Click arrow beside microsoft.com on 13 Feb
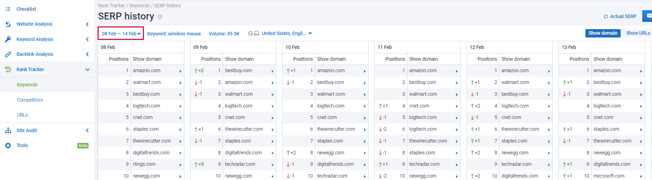The width and height of the screenshot is (652, 180). 641,177
